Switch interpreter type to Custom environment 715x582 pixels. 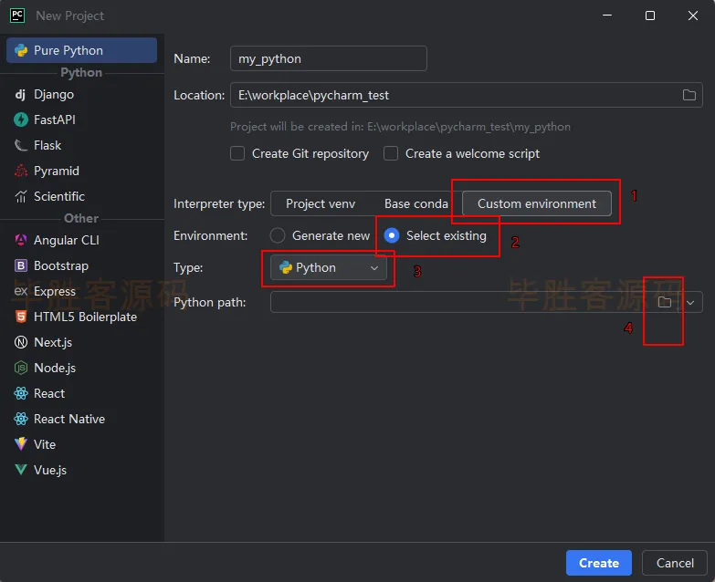(x=537, y=203)
